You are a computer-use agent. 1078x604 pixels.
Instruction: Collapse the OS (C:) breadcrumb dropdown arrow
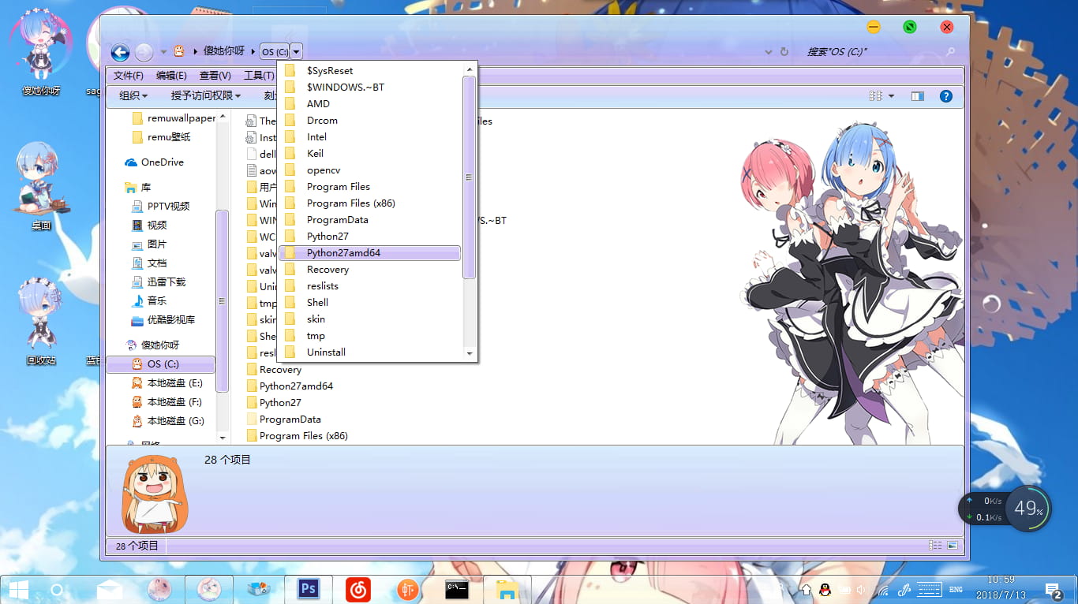click(296, 52)
